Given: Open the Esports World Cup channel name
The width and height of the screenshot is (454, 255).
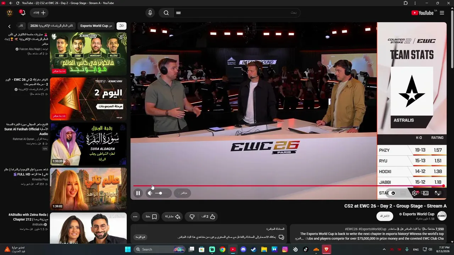Looking at the screenshot, I should [418, 214].
